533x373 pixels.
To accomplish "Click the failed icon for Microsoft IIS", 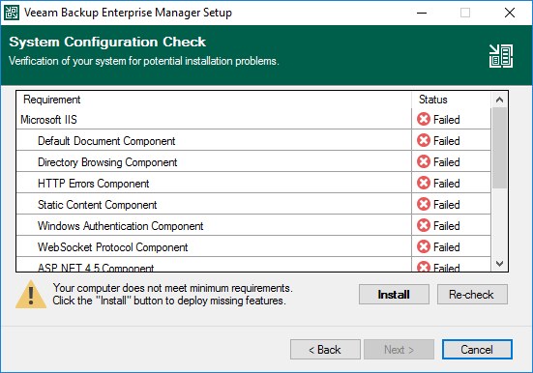I will point(424,119).
